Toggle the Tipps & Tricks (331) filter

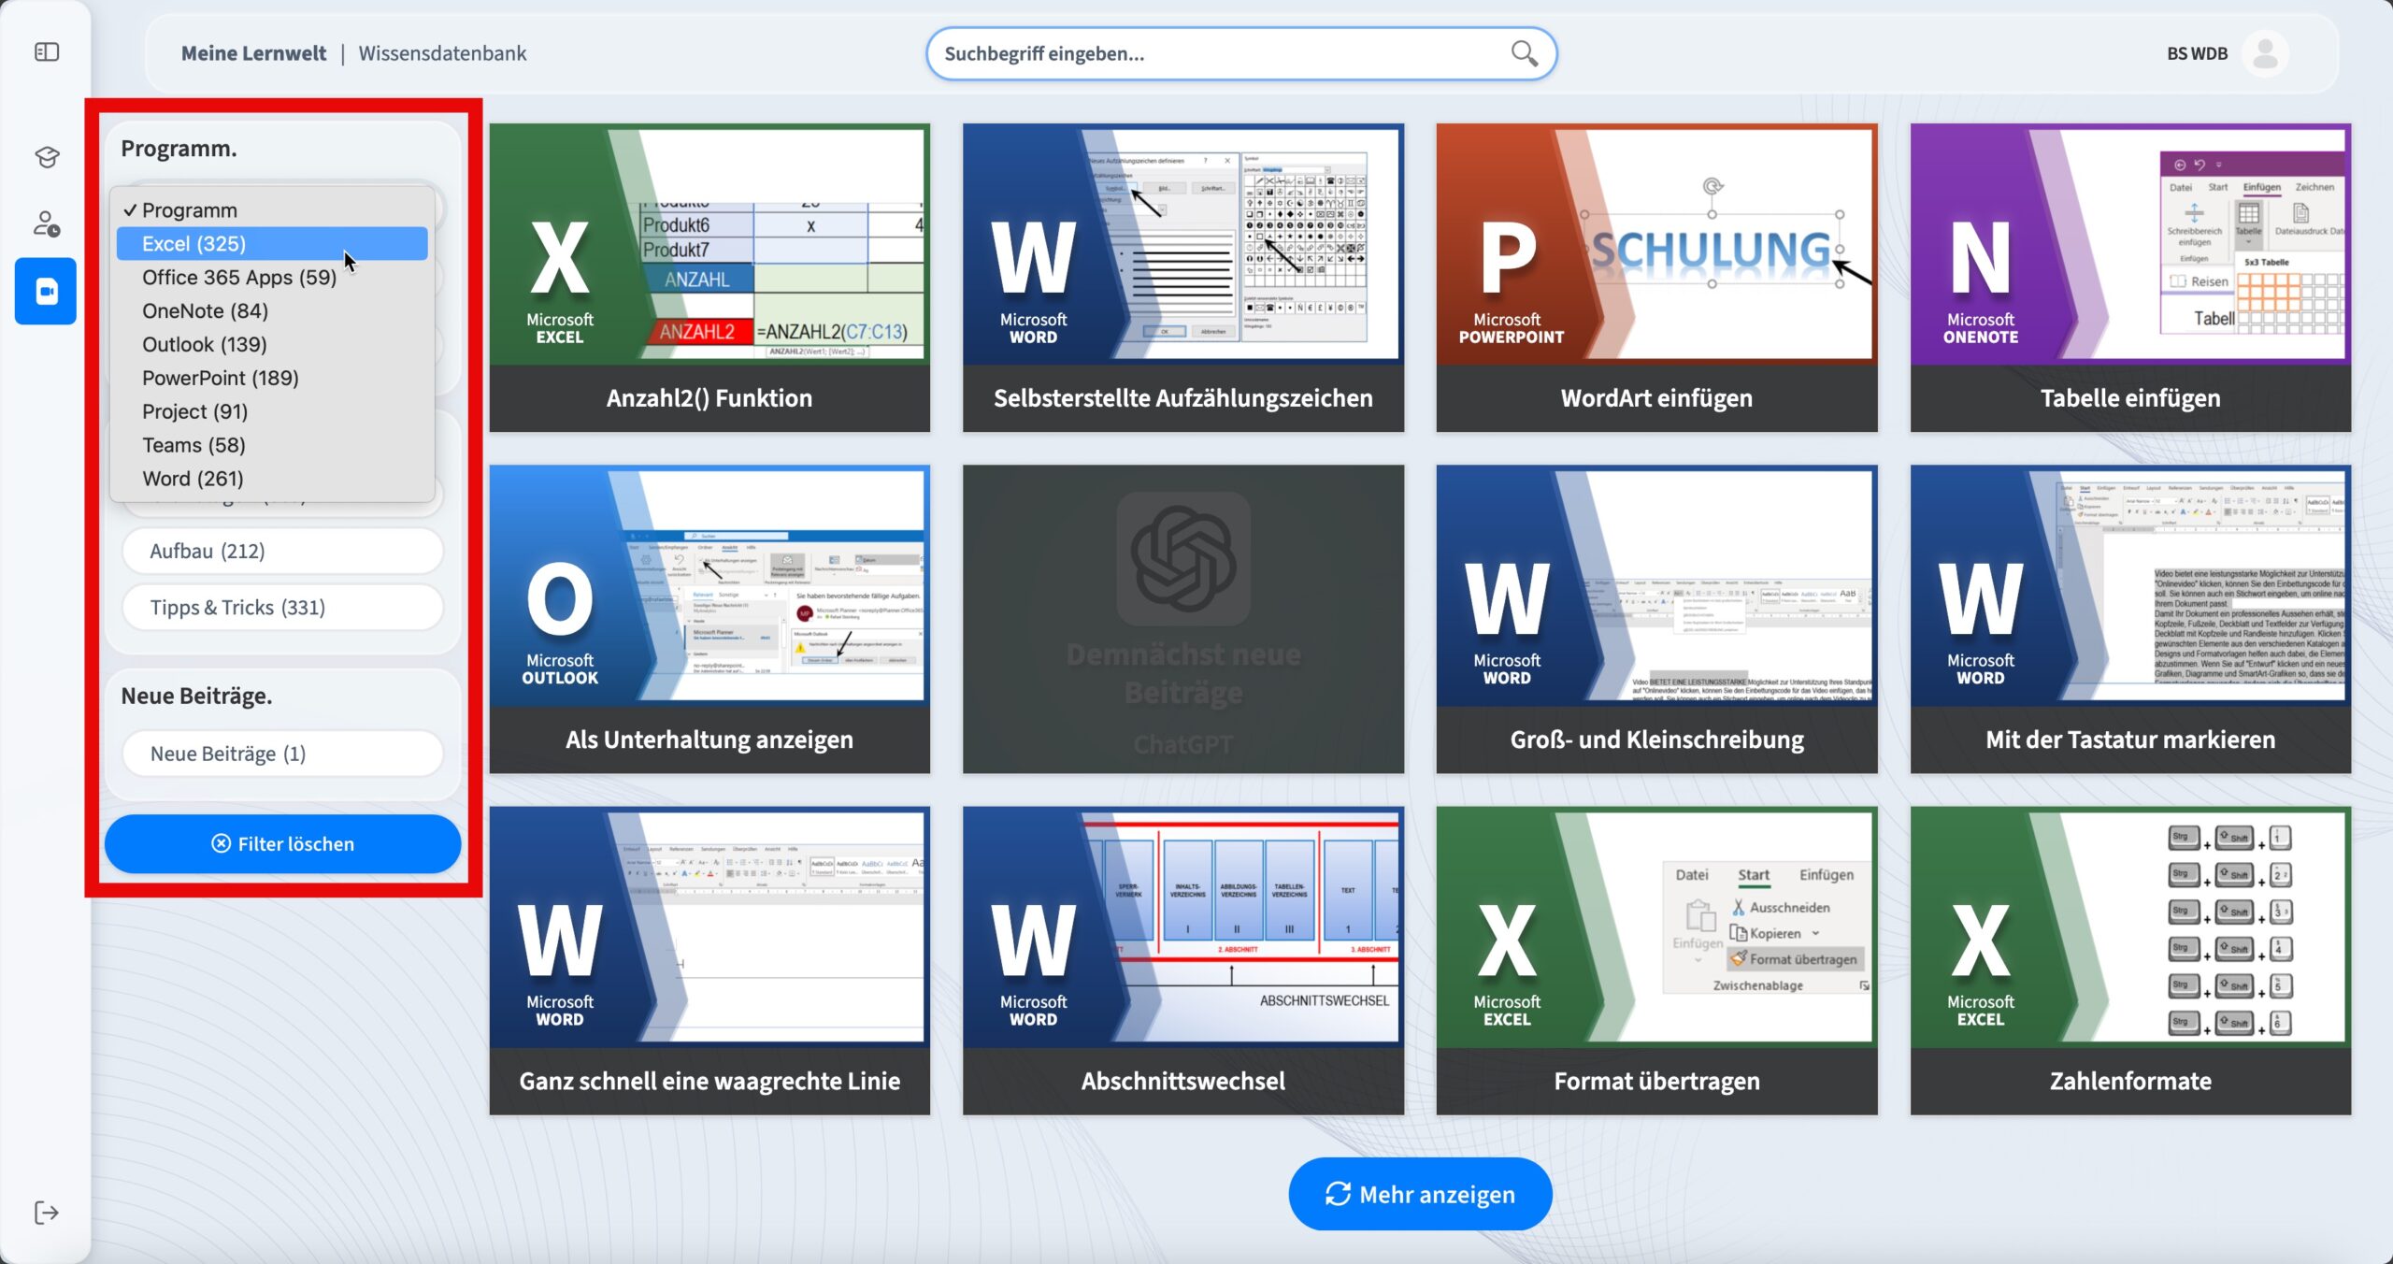(282, 608)
